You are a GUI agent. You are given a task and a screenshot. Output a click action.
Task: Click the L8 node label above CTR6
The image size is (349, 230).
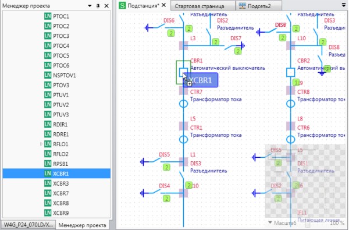pyautogui.click(x=300, y=119)
